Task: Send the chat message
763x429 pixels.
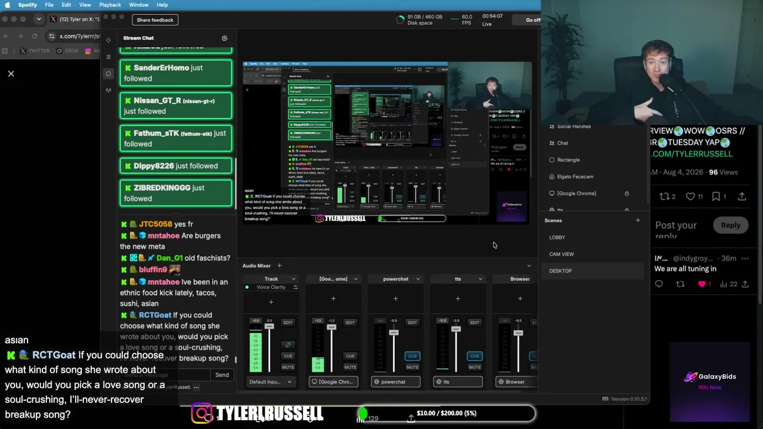Action: (222, 375)
